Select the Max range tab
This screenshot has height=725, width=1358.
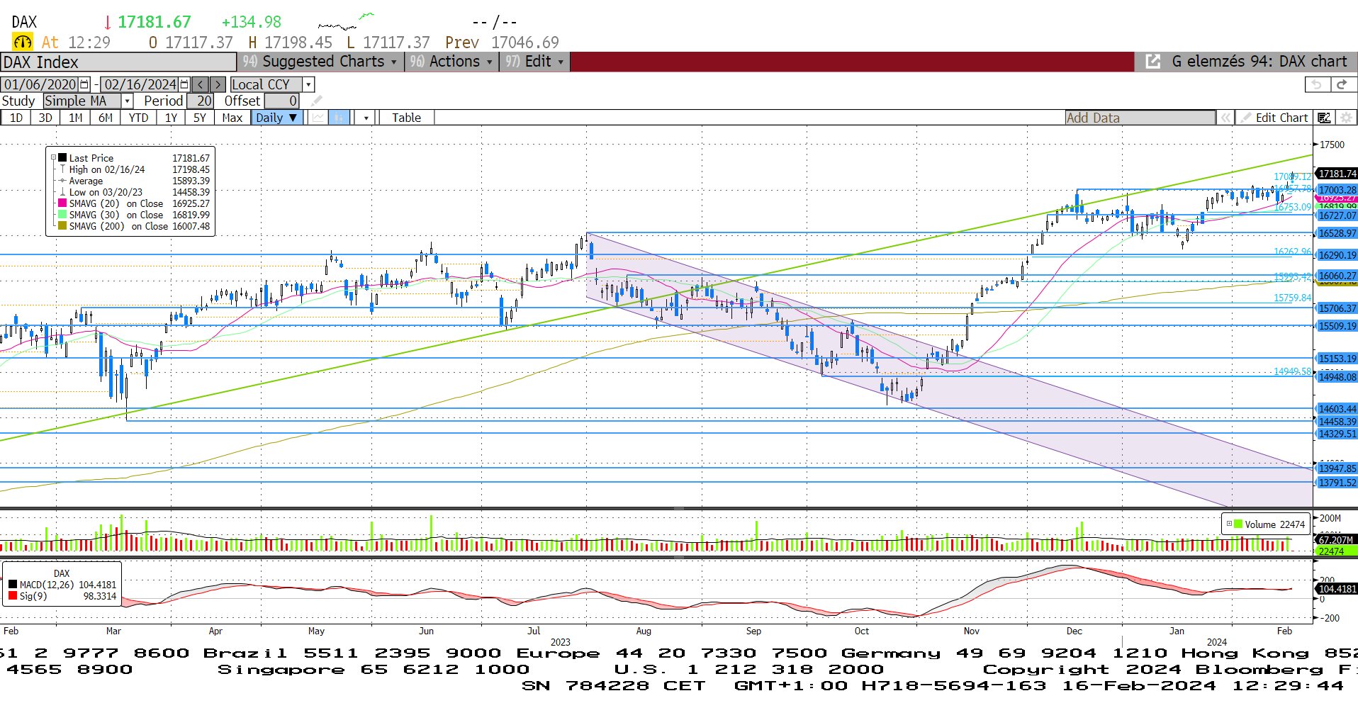[232, 118]
